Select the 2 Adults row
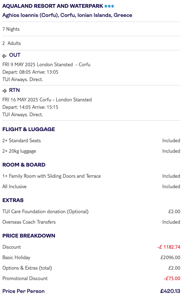 [91, 43]
